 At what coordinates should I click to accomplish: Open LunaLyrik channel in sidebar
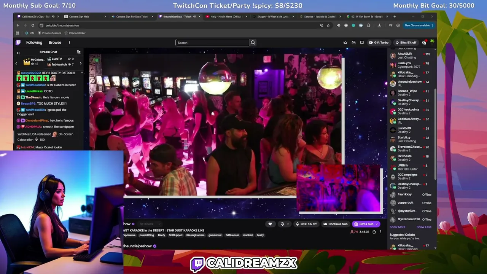click(x=410, y=65)
